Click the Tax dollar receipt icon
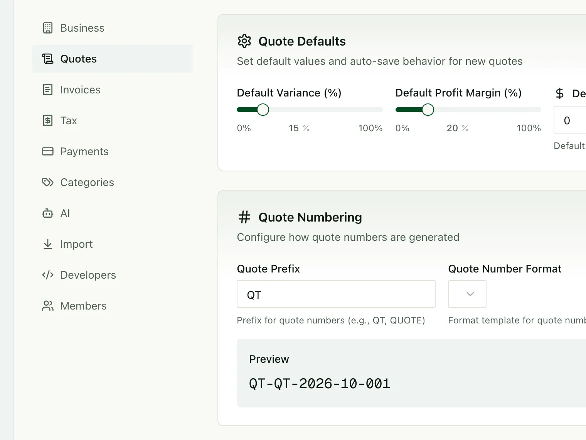Image resolution: width=586 pixels, height=440 pixels. point(48,120)
